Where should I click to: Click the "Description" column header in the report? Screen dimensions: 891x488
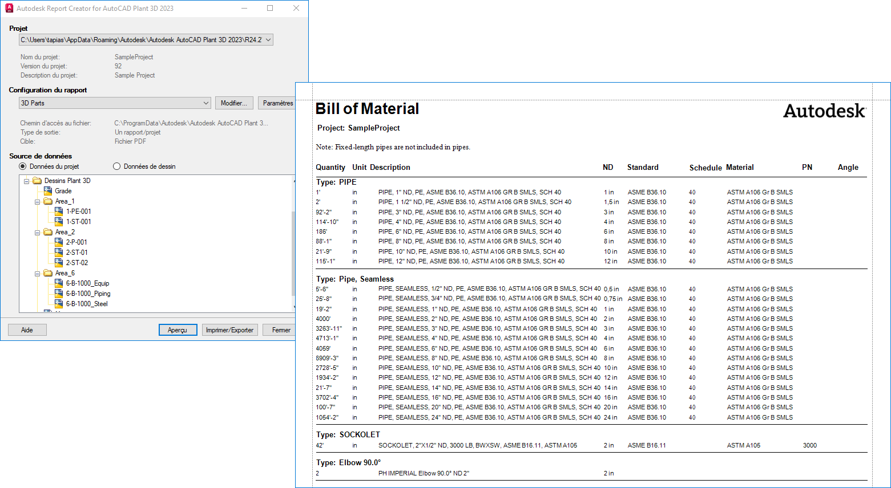(x=390, y=168)
